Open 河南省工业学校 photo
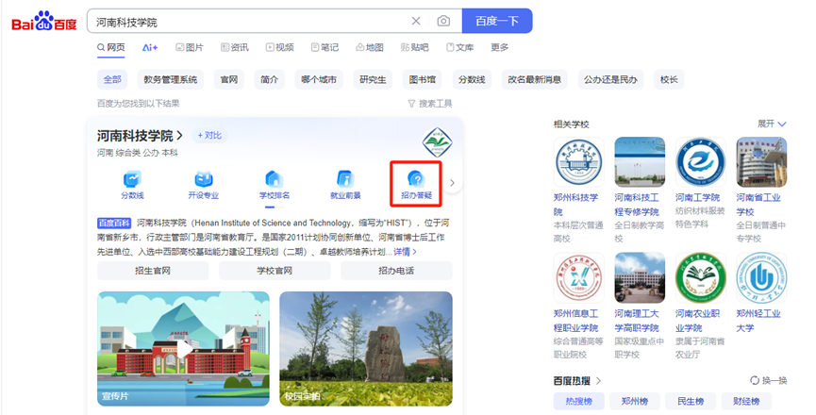Image resolution: width=816 pixels, height=415 pixels. (761, 162)
